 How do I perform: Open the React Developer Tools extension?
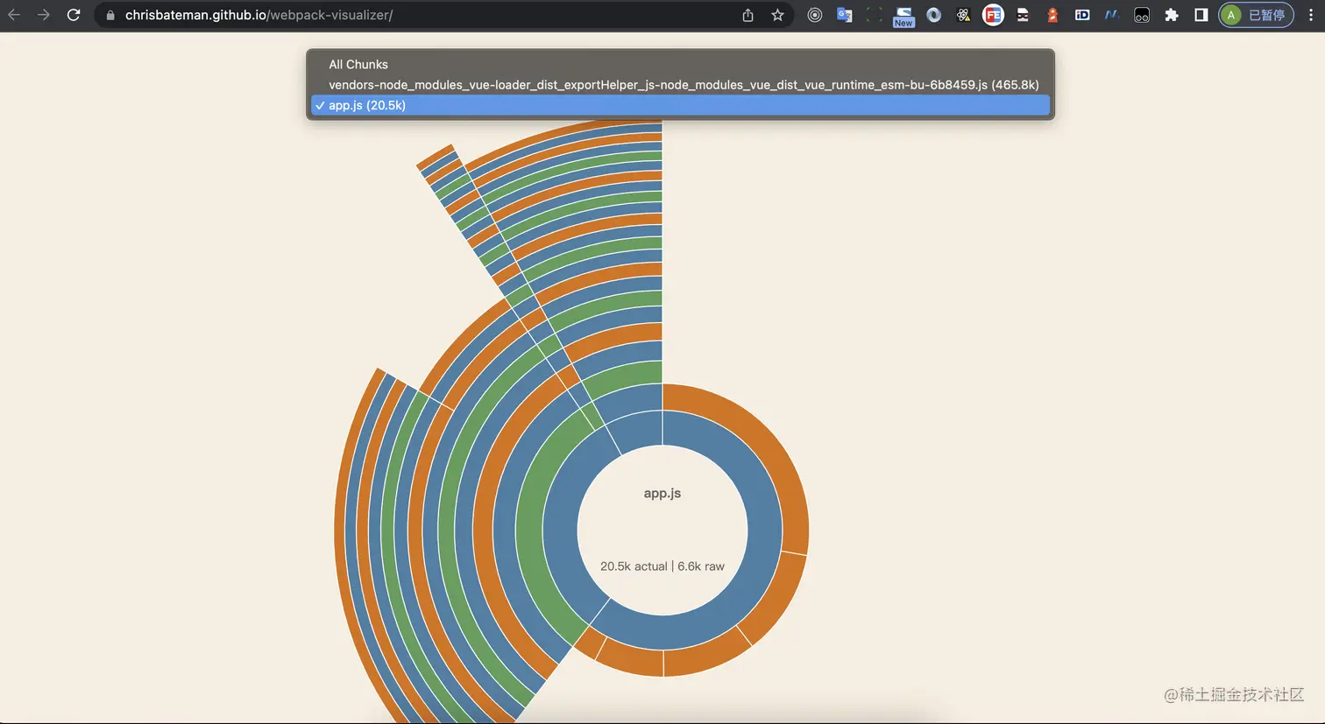click(963, 15)
